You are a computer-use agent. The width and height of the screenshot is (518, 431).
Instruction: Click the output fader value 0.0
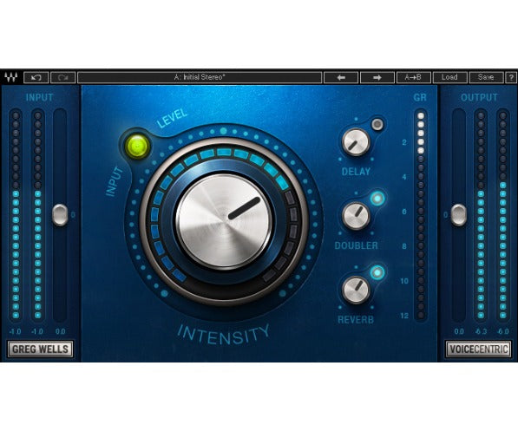click(x=459, y=331)
